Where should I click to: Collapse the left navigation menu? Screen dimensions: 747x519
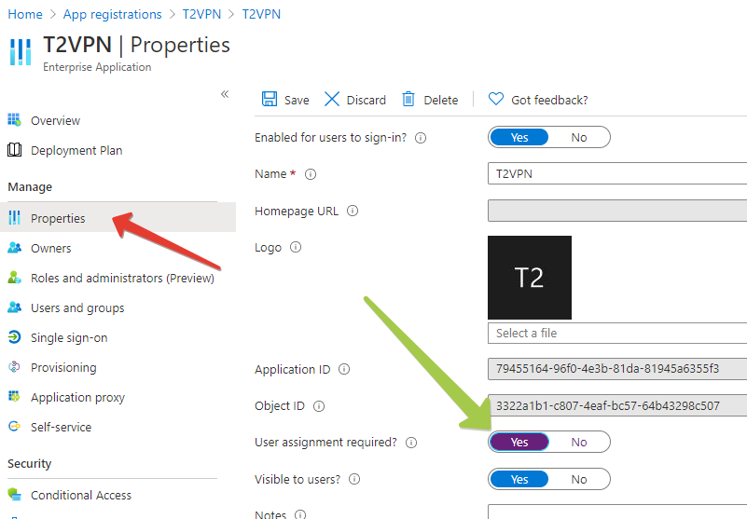click(x=225, y=94)
